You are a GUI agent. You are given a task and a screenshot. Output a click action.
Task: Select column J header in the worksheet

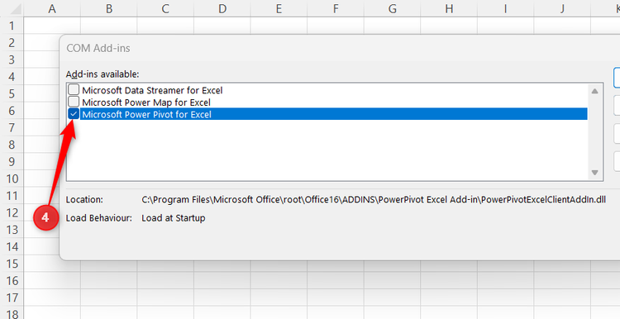click(x=562, y=8)
